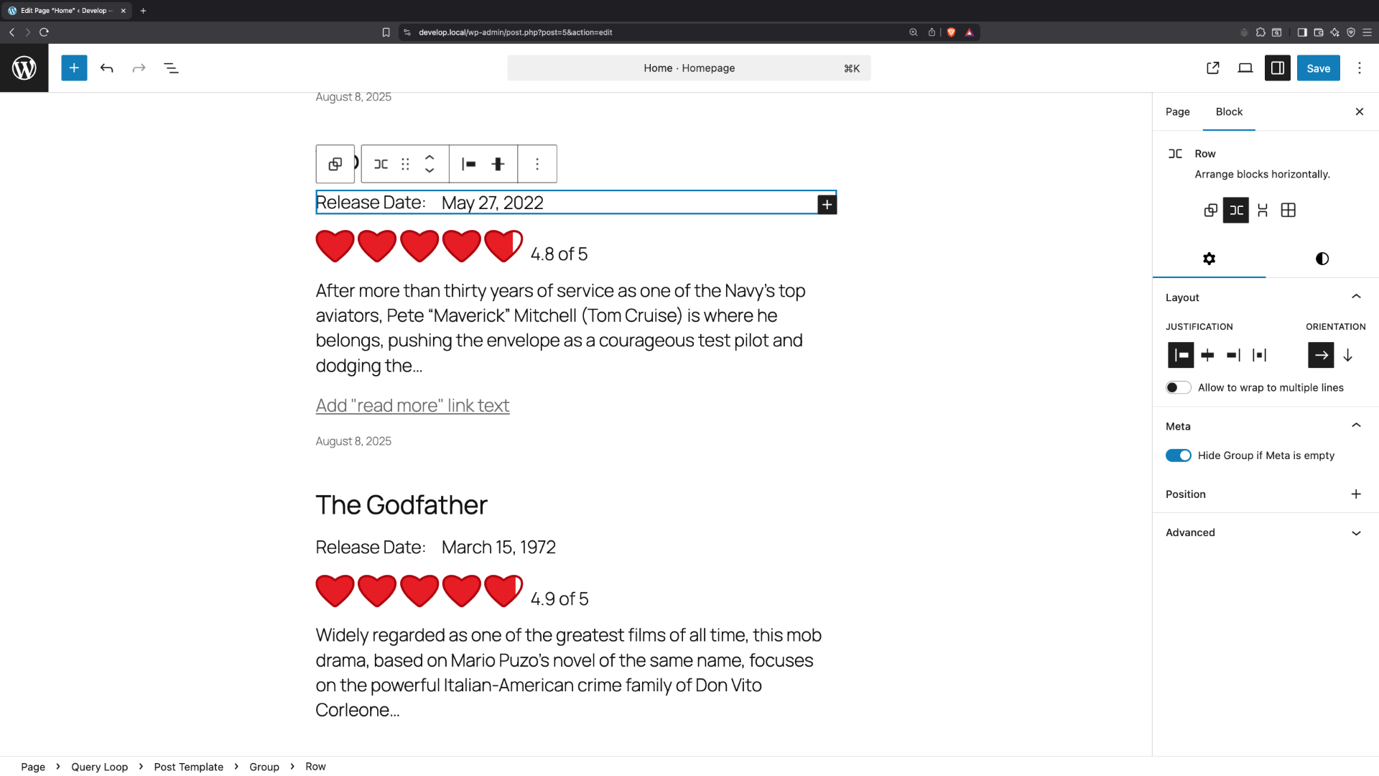This screenshot has width=1379, height=776.
Task: Select Row variation in sidebar
Action: click(1236, 211)
